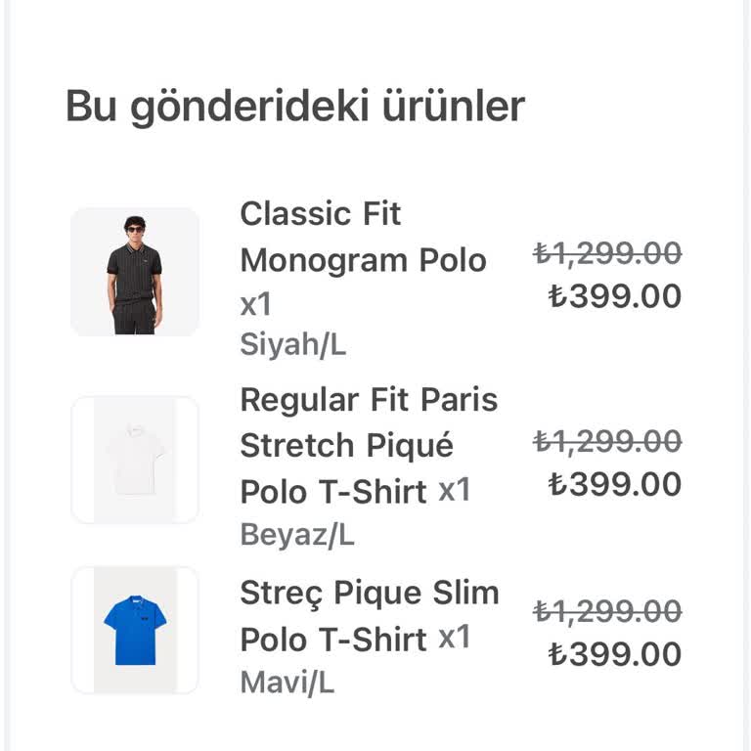Click Slim Polo's ₺399.00 sale price

615,653
